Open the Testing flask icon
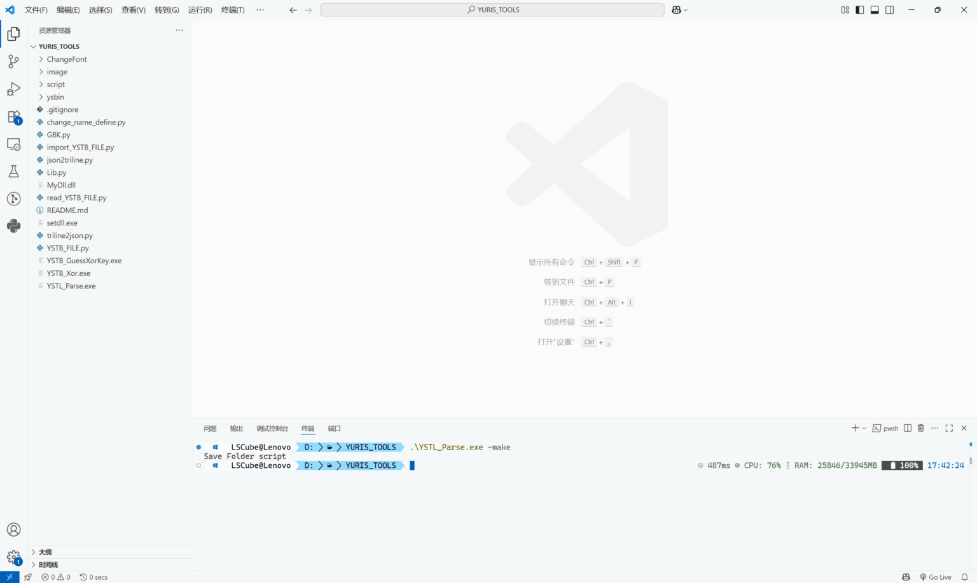This screenshot has height=583, width=977. click(13, 172)
